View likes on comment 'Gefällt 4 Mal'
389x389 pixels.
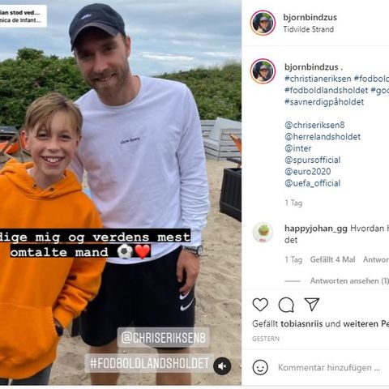(332, 259)
